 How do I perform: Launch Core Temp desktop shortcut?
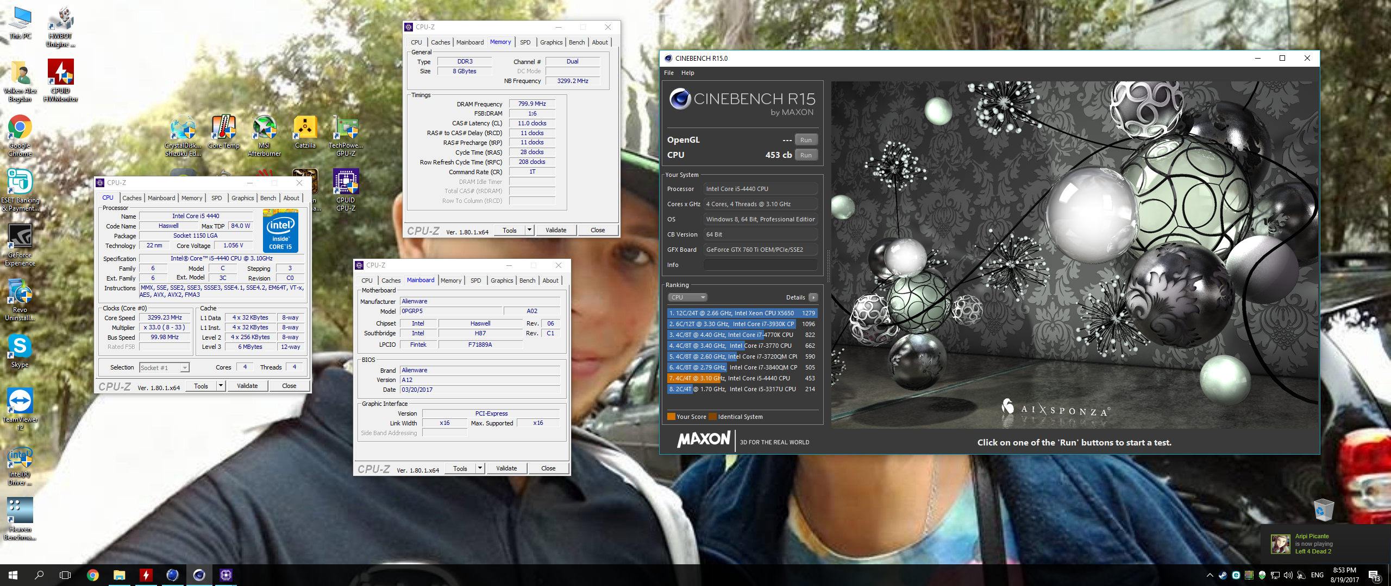pyautogui.click(x=224, y=131)
